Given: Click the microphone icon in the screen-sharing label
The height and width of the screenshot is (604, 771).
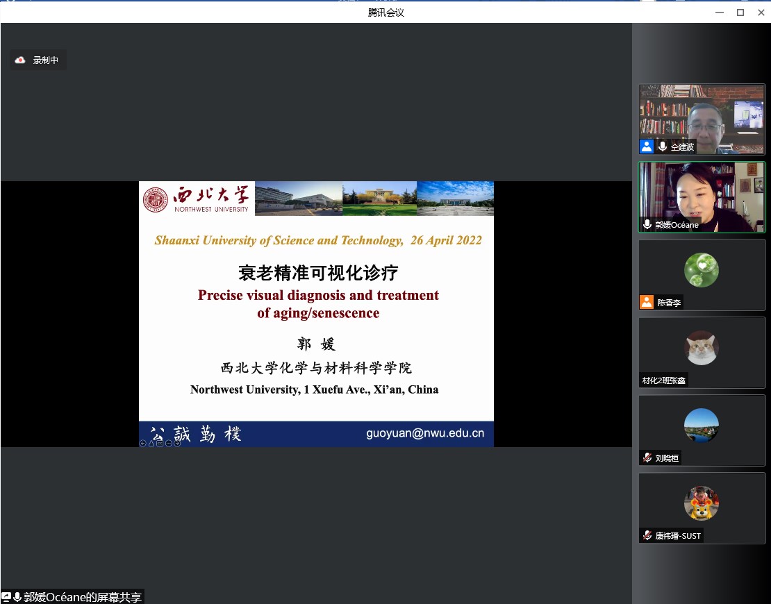Looking at the screenshot, I should pyautogui.click(x=17, y=597).
